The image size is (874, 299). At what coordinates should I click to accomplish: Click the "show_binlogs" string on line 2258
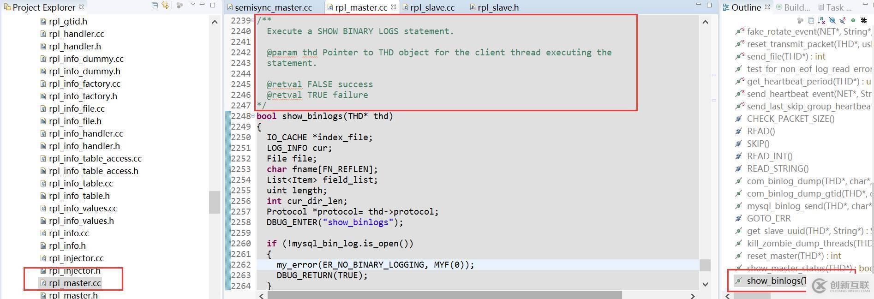(x=358, y=222)
